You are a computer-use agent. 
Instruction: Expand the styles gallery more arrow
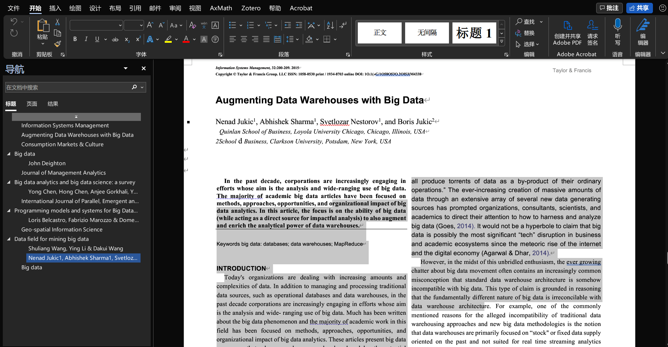point(502,42)
